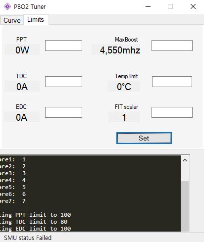The width and height of the screenshot is (204, 242).
Task: Click the 0°C temp limit value
Action: (x=124, y=87)
